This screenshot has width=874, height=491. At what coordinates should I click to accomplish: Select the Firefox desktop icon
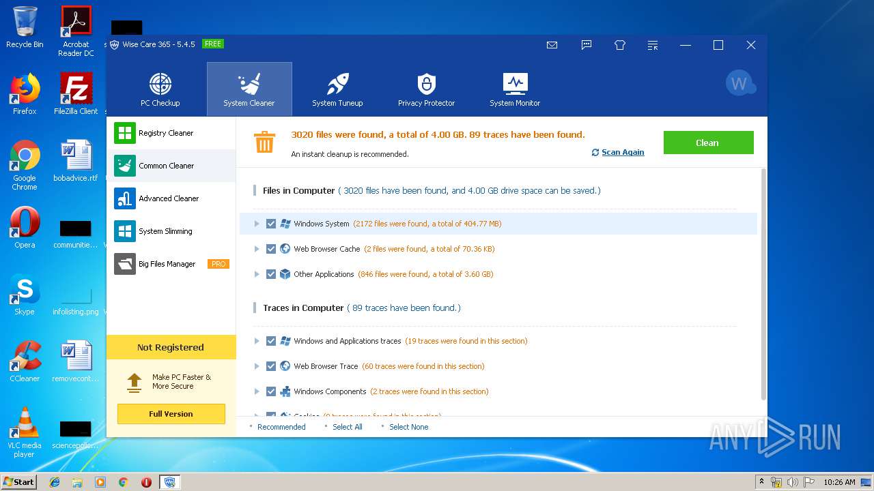(x=25, y=94)
